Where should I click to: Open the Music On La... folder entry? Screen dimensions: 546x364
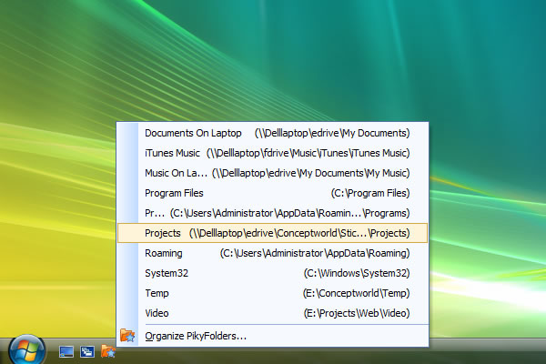click(x=273, y=173)
